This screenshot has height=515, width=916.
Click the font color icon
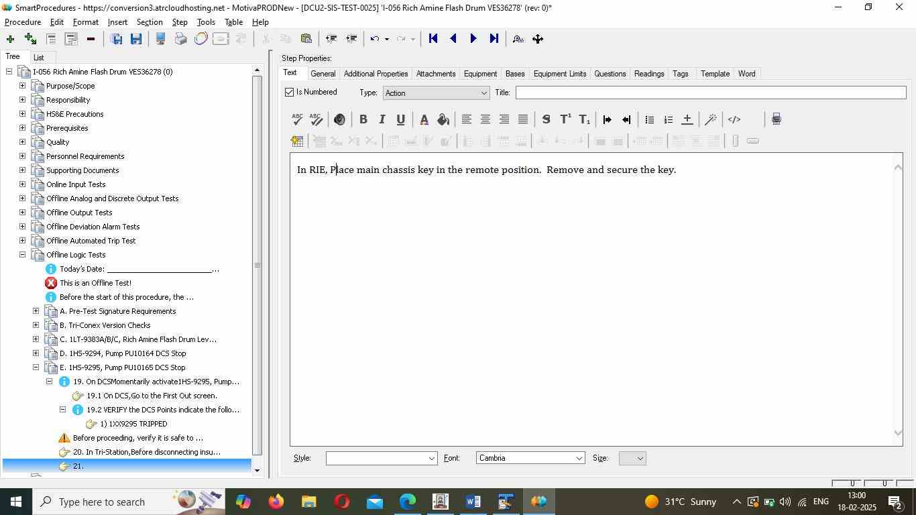[x=424, y=119]
